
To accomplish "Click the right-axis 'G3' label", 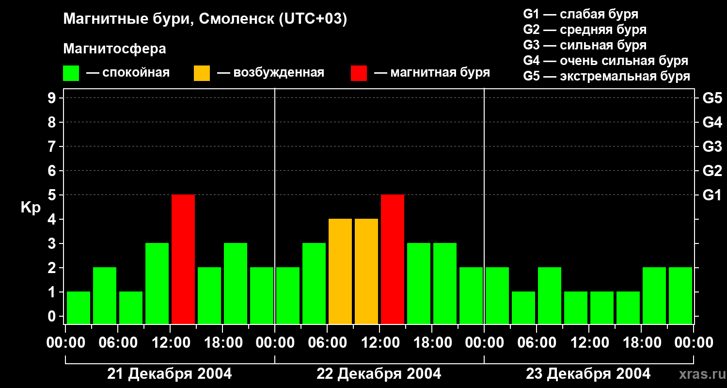I will [x=712, y=147].
